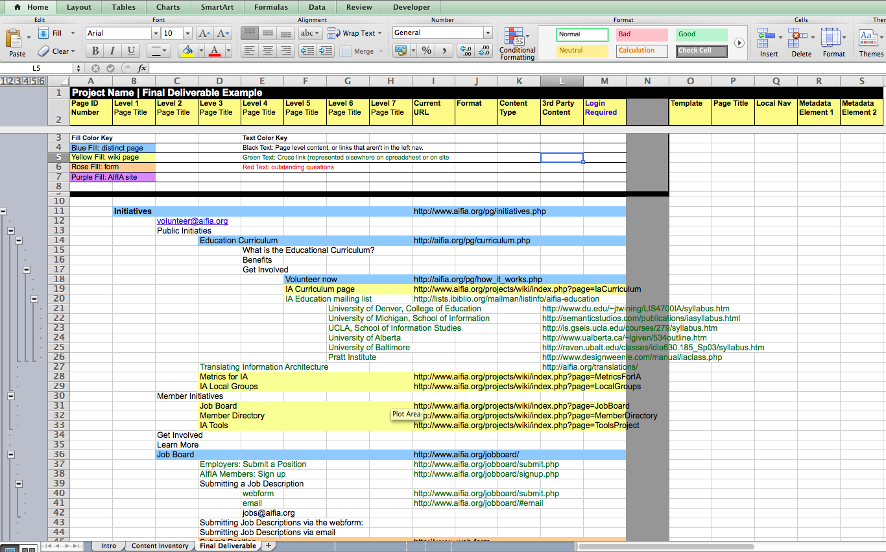The width and height of the screenshot is (886, 552).
Task: Select the Content Inventory sheet tab
Action: tap(160, 546)
